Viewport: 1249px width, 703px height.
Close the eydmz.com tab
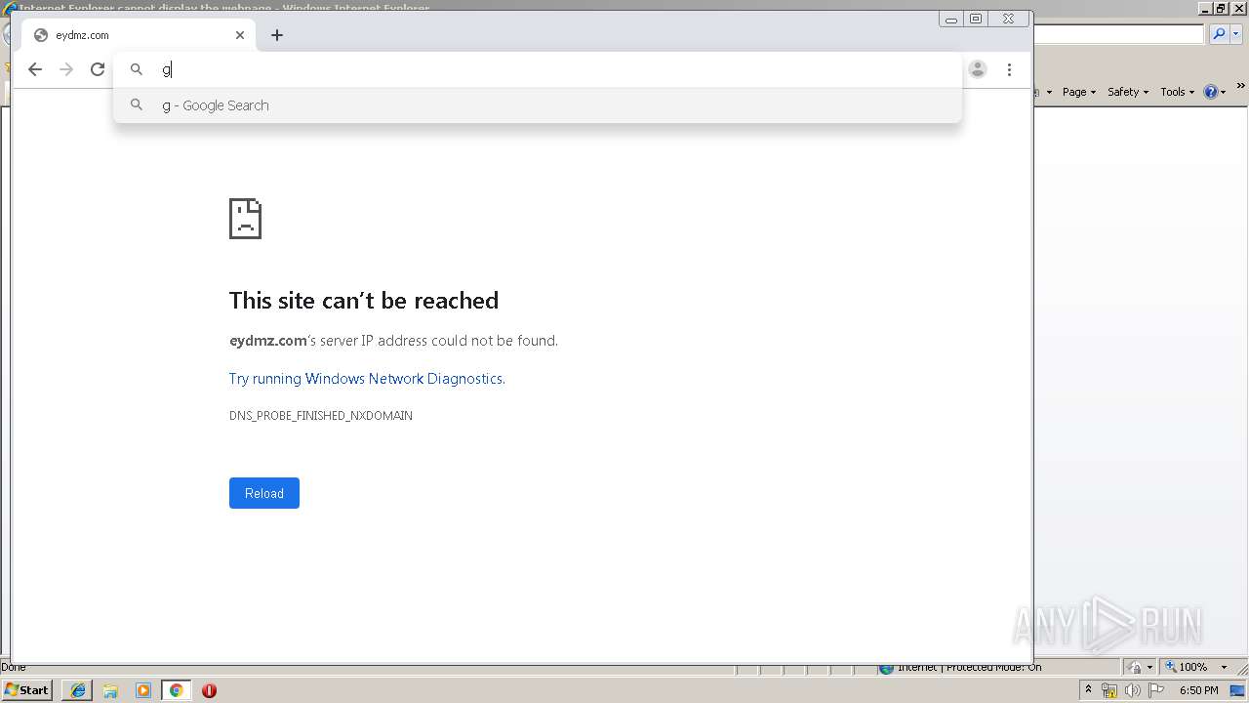point(240,35)
